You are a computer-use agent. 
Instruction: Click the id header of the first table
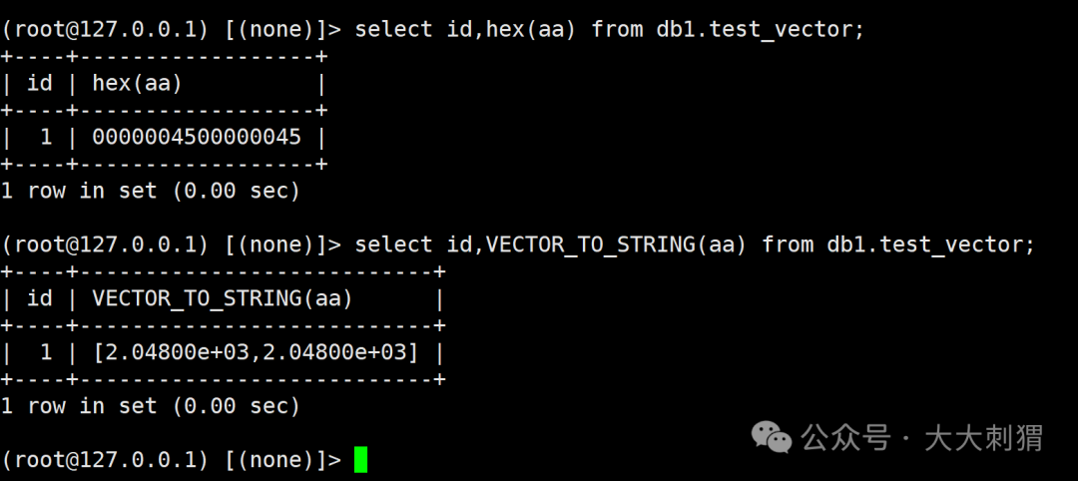click(40, 84)
